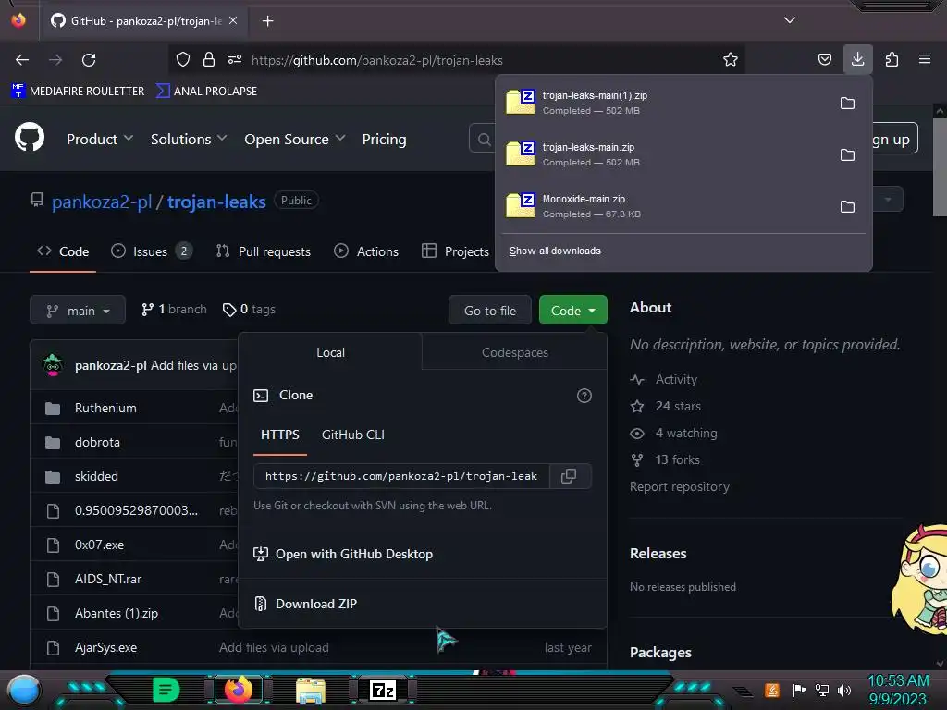The width and height of the screenshot is (947, 710).
Task: Open 7-Zip from the taskbar
Action: coord(383,690)
